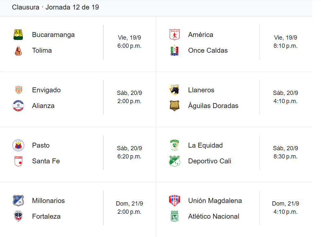
Task: Click the Santa Fe shield icon
Action: coord(18,161)
